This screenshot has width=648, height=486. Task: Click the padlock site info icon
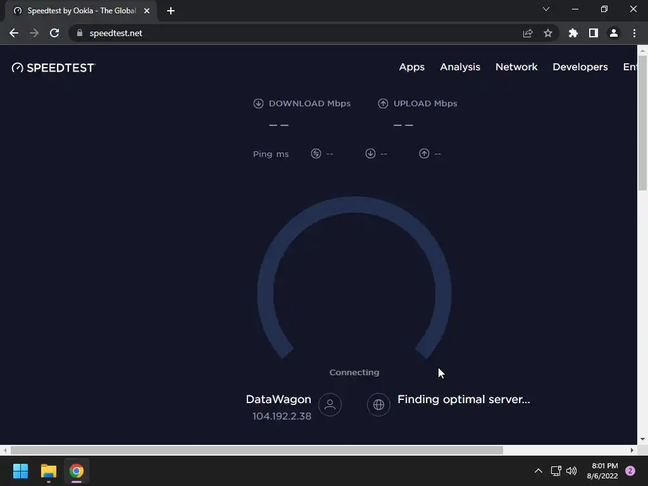coord(80,33)
